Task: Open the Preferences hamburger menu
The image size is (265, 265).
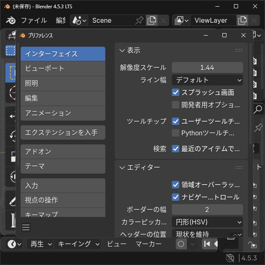Action: pyautogui.click(x=26, y=227)
